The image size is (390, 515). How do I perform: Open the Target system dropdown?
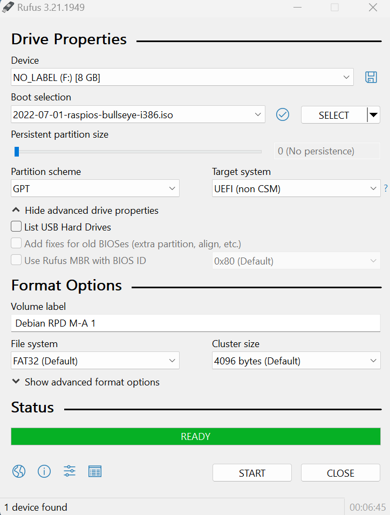296,188
